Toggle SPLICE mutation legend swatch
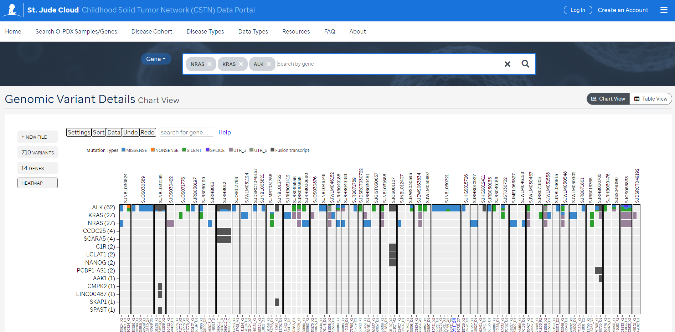 tap(207, 150)
